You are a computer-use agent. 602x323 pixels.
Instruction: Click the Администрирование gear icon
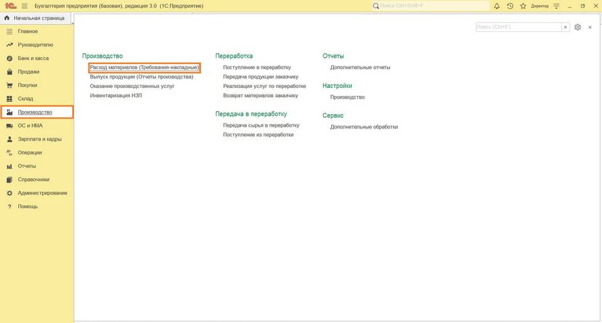click(x=9, y=193)
